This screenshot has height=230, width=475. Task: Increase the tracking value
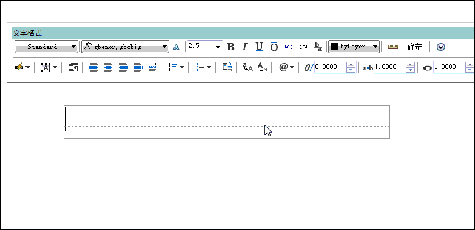tap(410, 64)
